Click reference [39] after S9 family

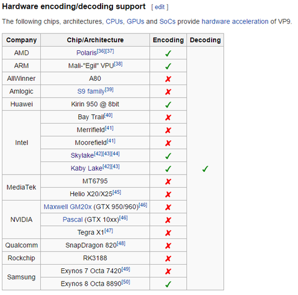(109, 89)
